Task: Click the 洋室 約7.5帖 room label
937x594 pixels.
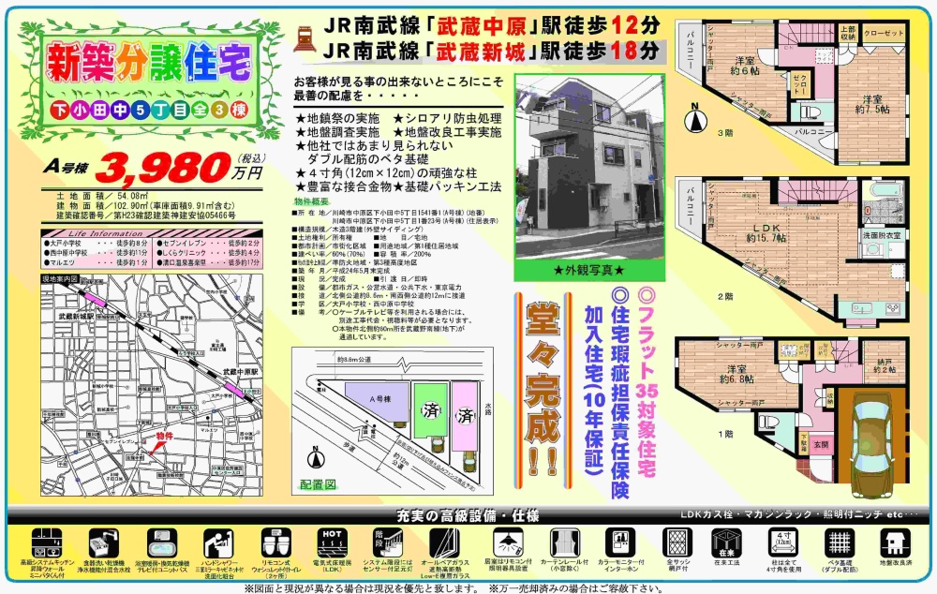Action: (x=871, y=104)
